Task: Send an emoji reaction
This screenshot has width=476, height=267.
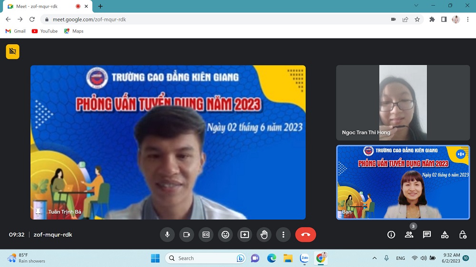Action: coord(226,234)
